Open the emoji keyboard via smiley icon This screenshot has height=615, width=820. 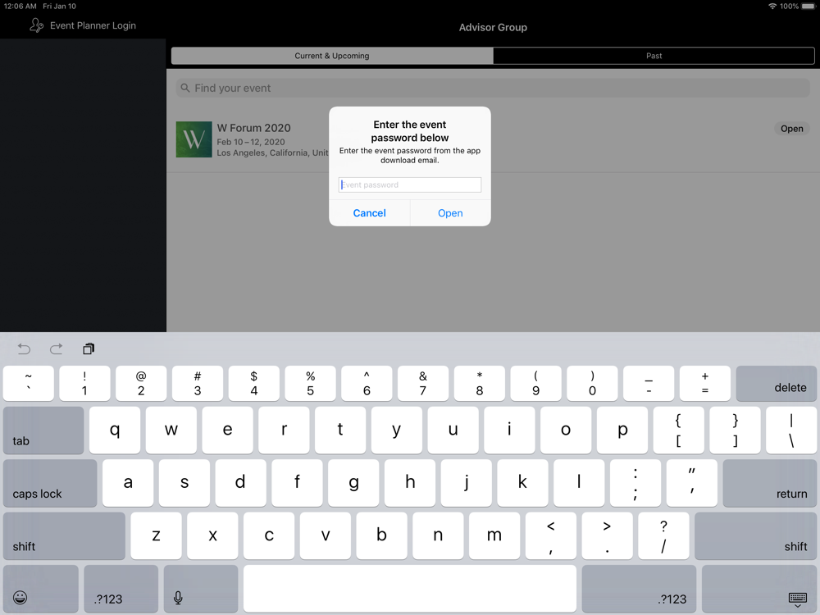20,597
